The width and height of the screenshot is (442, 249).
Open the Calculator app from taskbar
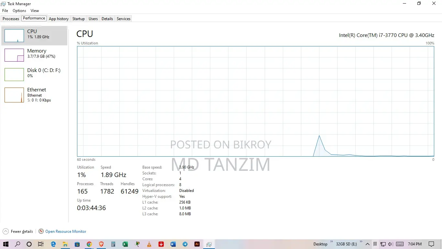(113, 244)
